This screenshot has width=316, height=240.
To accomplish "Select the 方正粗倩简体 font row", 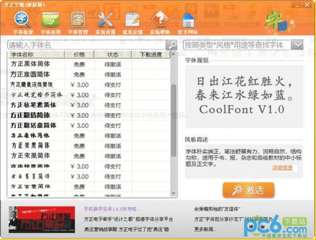I will (90, 116).
